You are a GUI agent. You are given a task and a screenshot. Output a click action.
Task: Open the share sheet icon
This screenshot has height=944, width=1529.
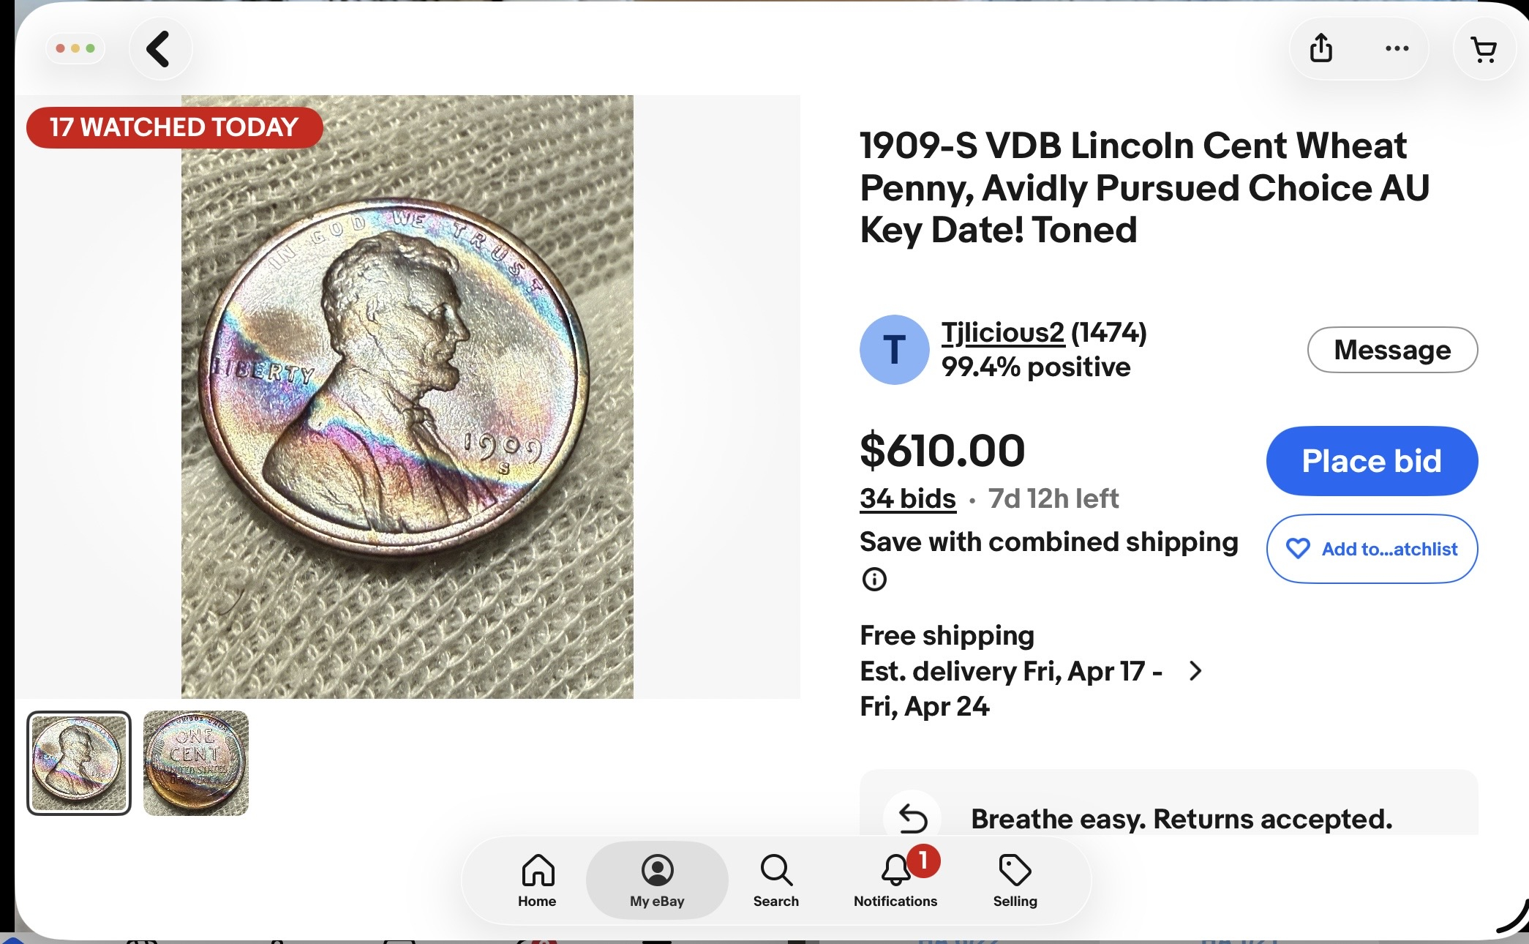[x=1320, y=49]
